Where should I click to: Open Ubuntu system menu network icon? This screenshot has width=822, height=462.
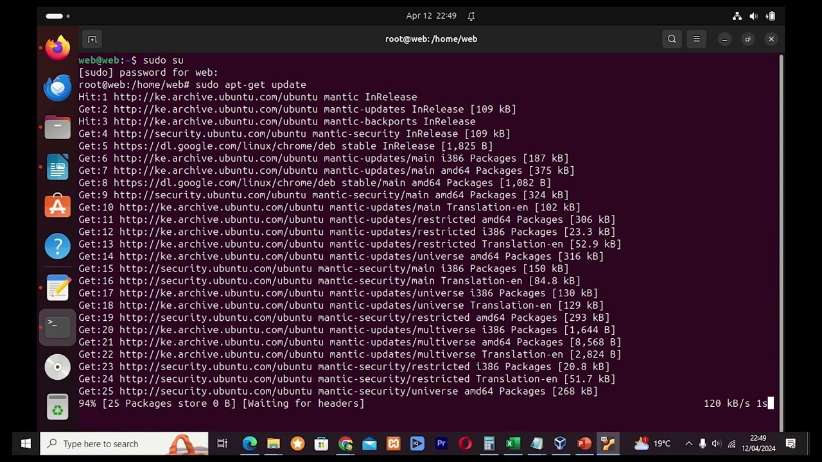(737, 16)
